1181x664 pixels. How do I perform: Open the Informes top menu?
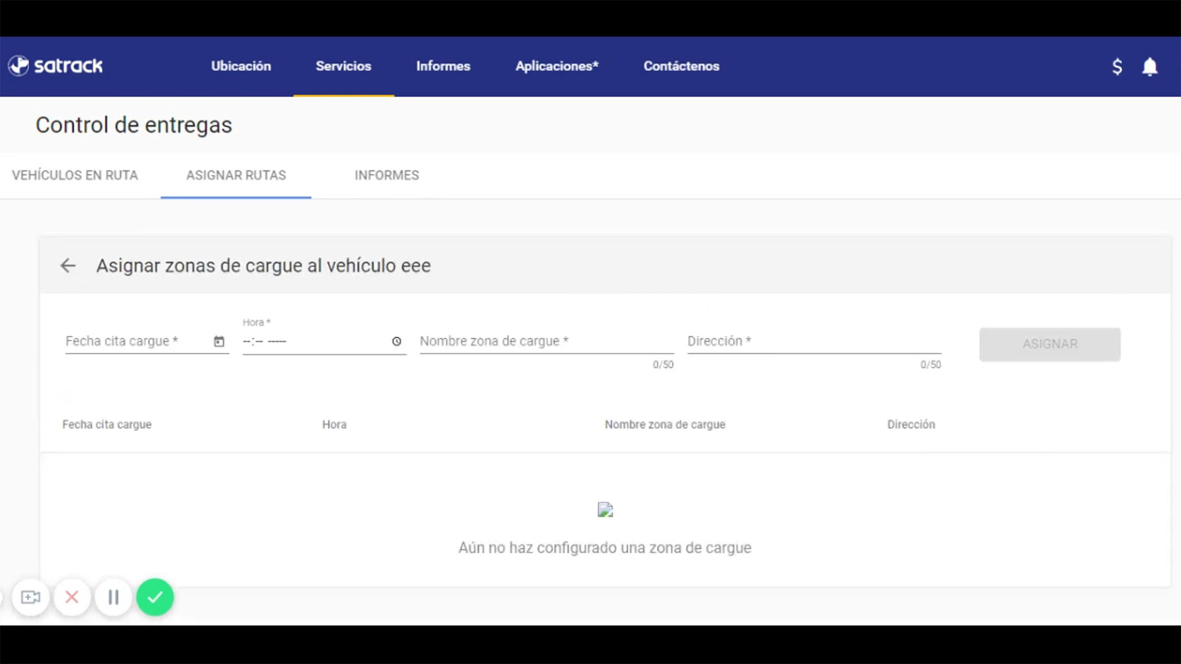point(443,66)
